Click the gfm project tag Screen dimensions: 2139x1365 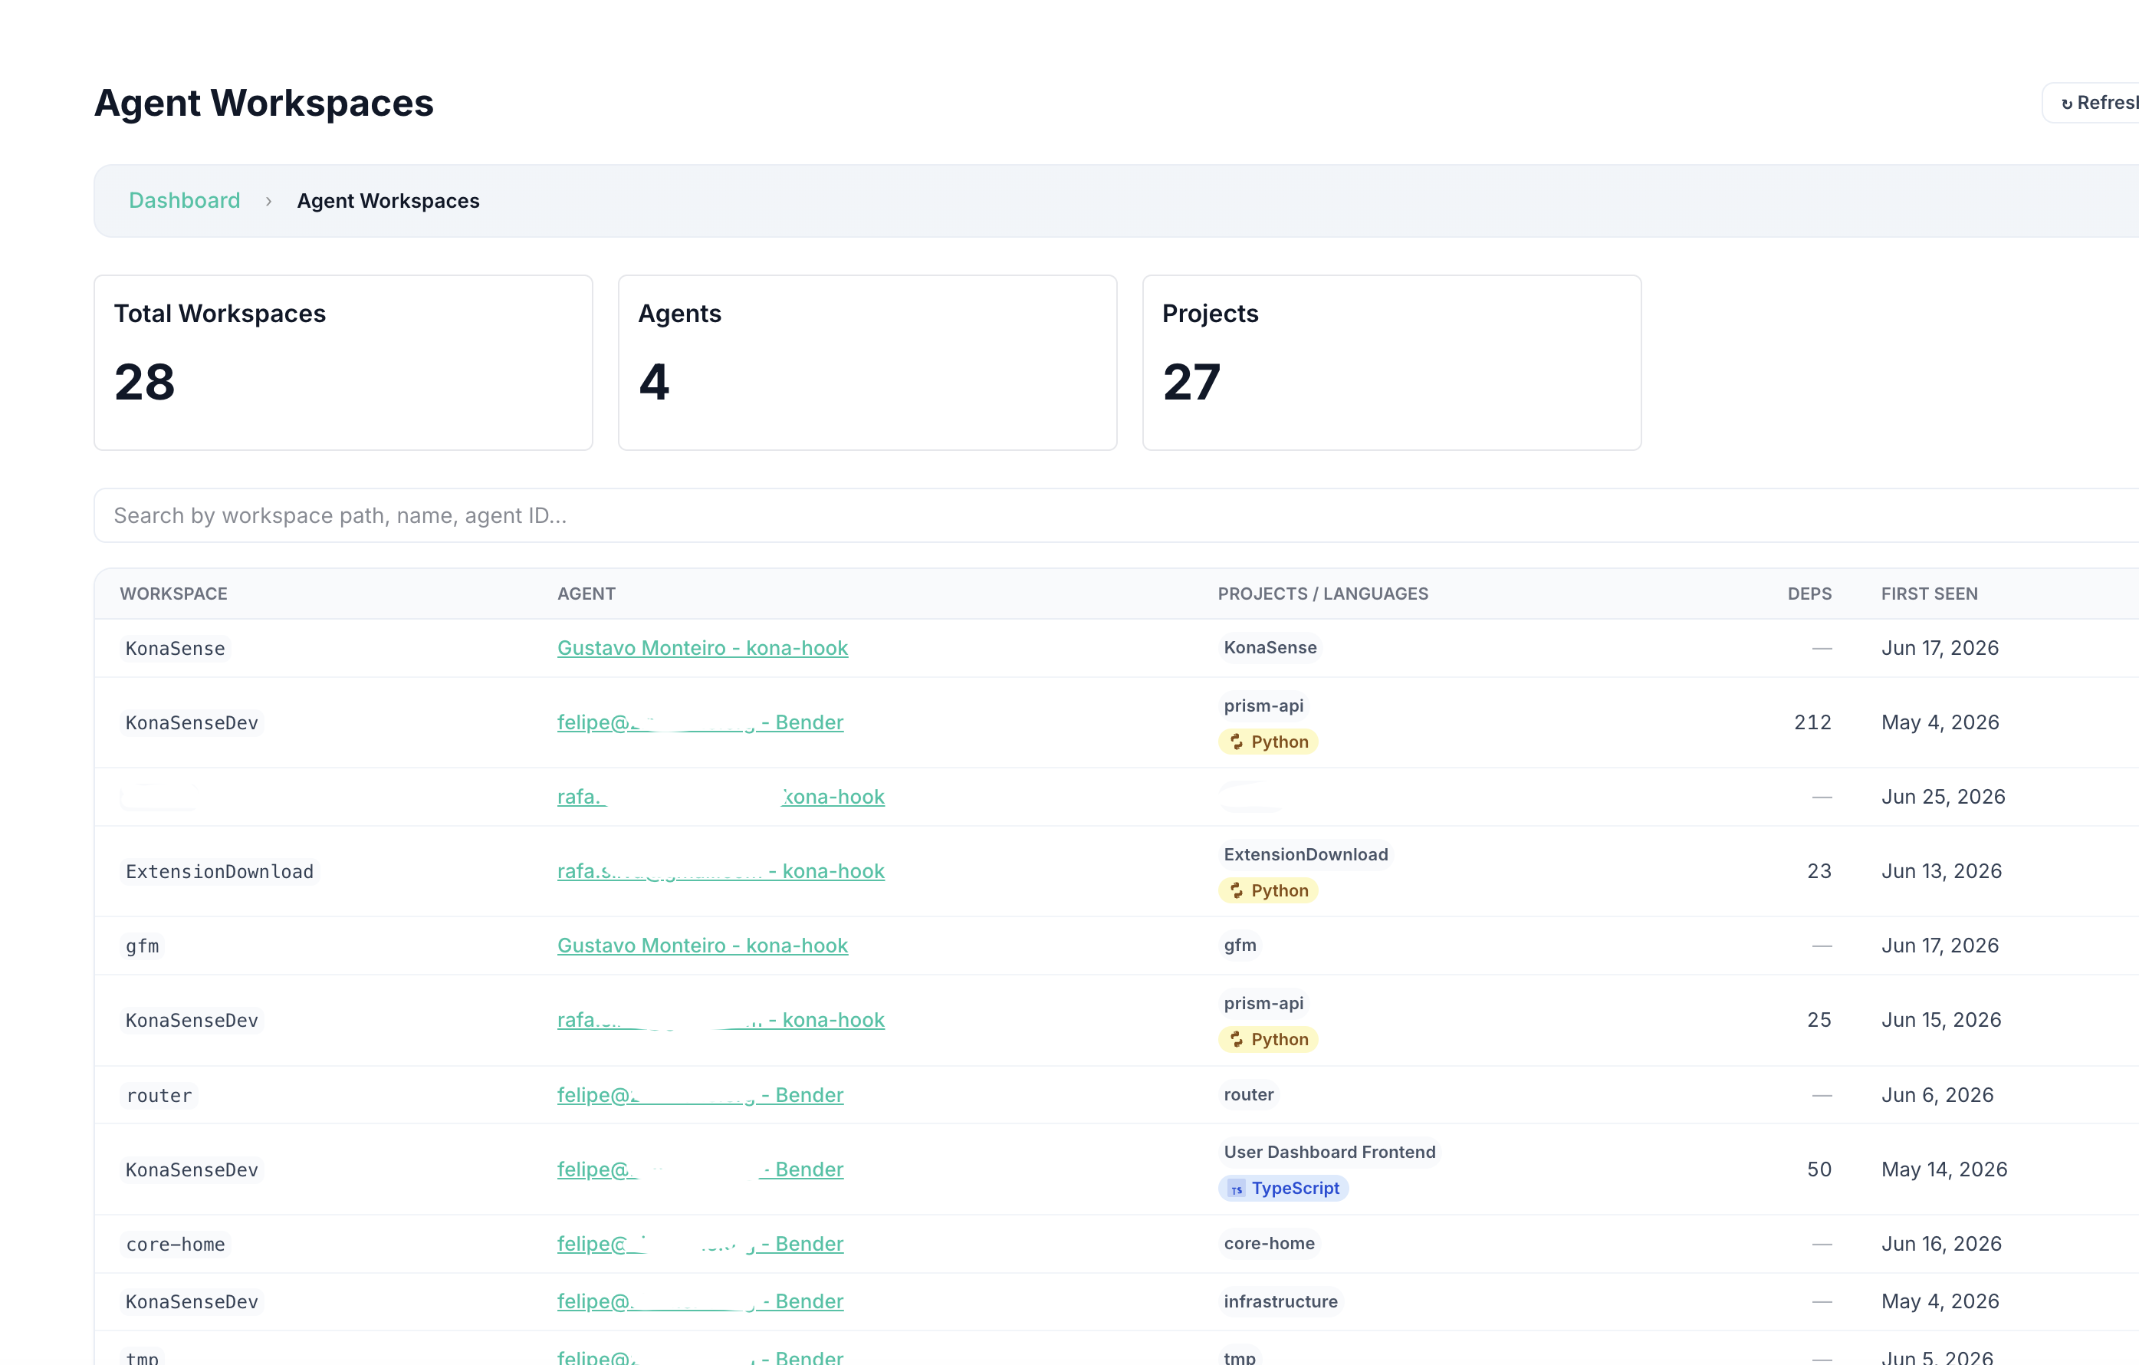tap(1240, 945)
